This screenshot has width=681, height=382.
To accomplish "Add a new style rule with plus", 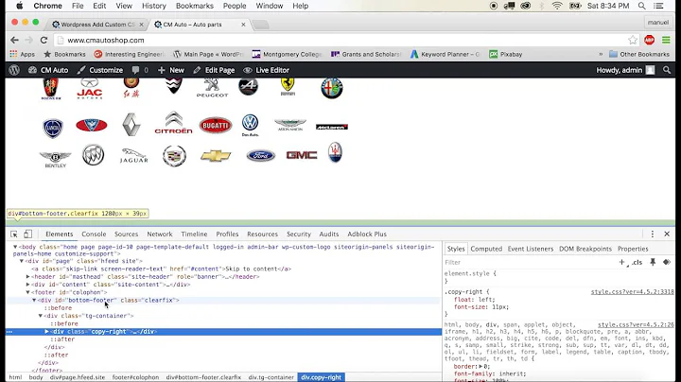I will tap(622, 262).
